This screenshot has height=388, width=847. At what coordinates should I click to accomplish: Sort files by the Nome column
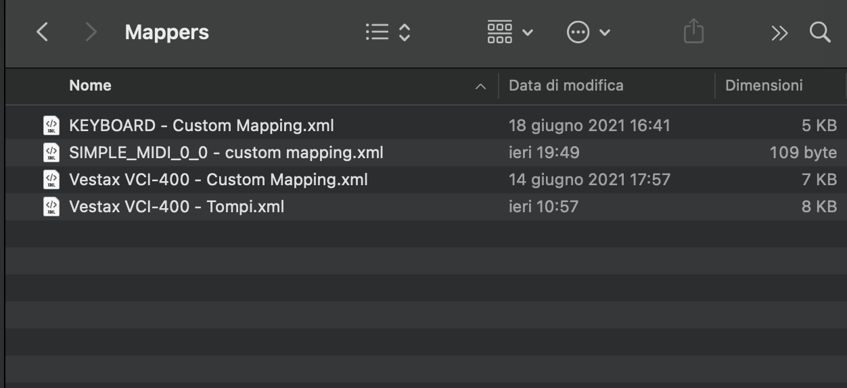[x=90, y=85]
